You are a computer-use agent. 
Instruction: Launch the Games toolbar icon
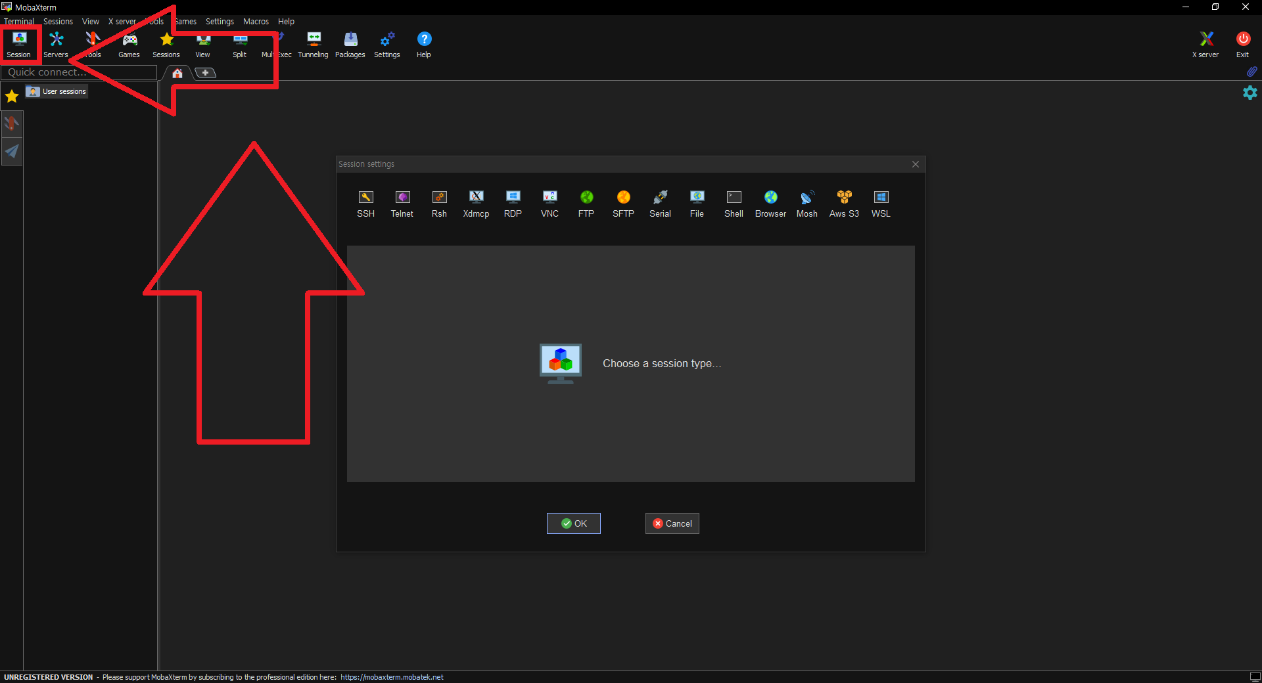129,45
